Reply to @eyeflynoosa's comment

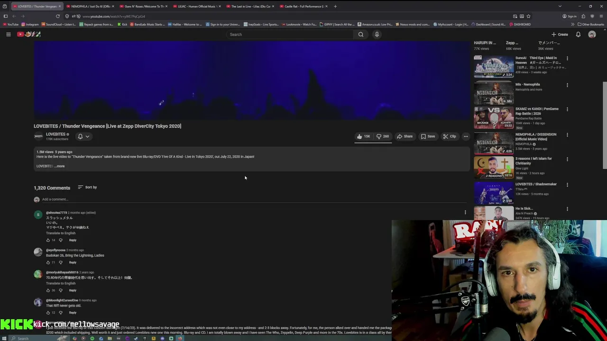tap(73, 262)
